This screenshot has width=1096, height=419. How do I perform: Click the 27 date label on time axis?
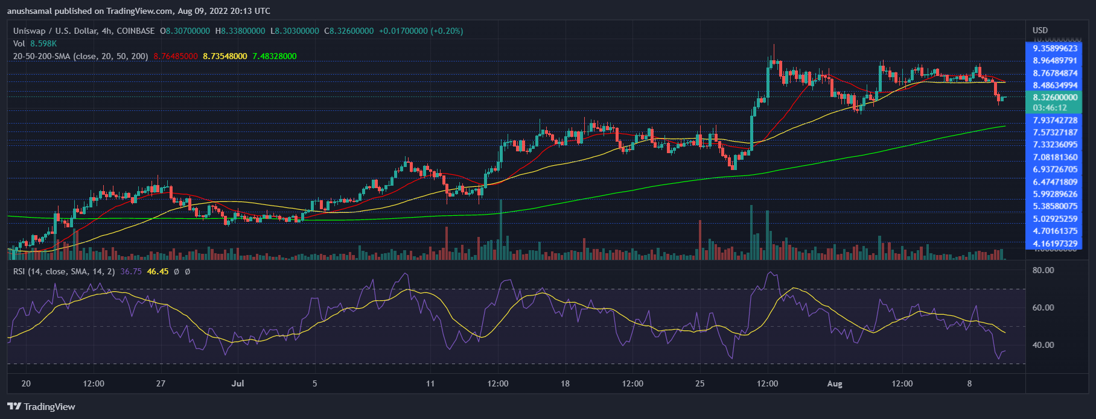[161, 383]
